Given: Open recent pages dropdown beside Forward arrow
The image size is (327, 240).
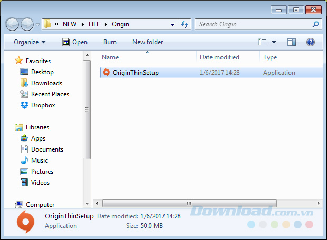Looking at the screenshot, I should [37, 25].
